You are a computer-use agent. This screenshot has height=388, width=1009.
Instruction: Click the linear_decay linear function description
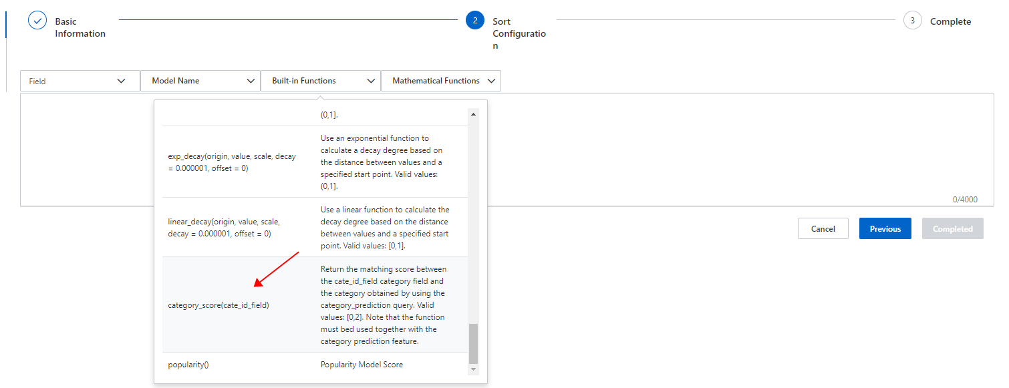pos(385,228)
